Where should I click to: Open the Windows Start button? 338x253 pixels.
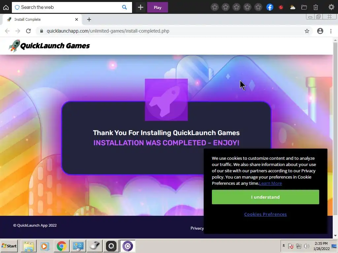click(9, 246)
